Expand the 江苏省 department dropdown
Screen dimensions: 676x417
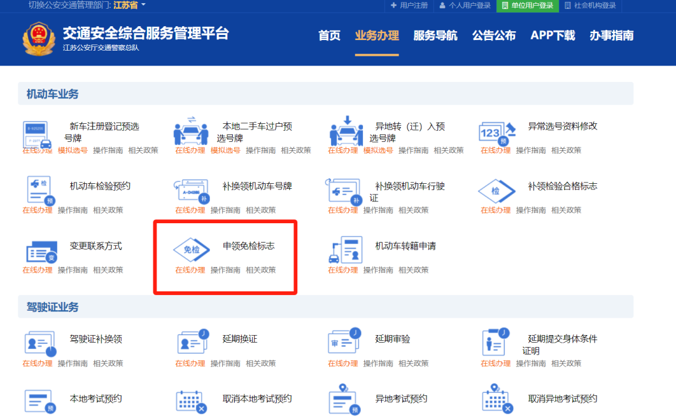[130, 6]
